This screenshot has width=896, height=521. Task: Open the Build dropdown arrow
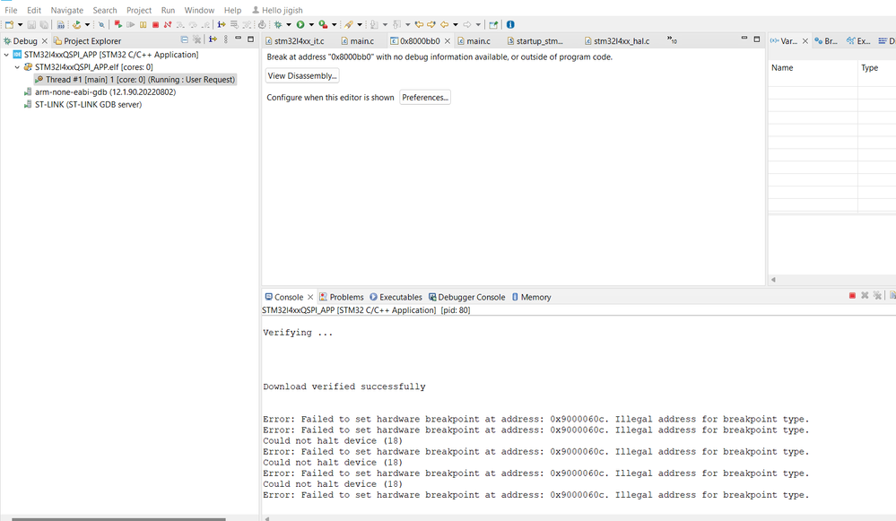[x=87, y=24]
